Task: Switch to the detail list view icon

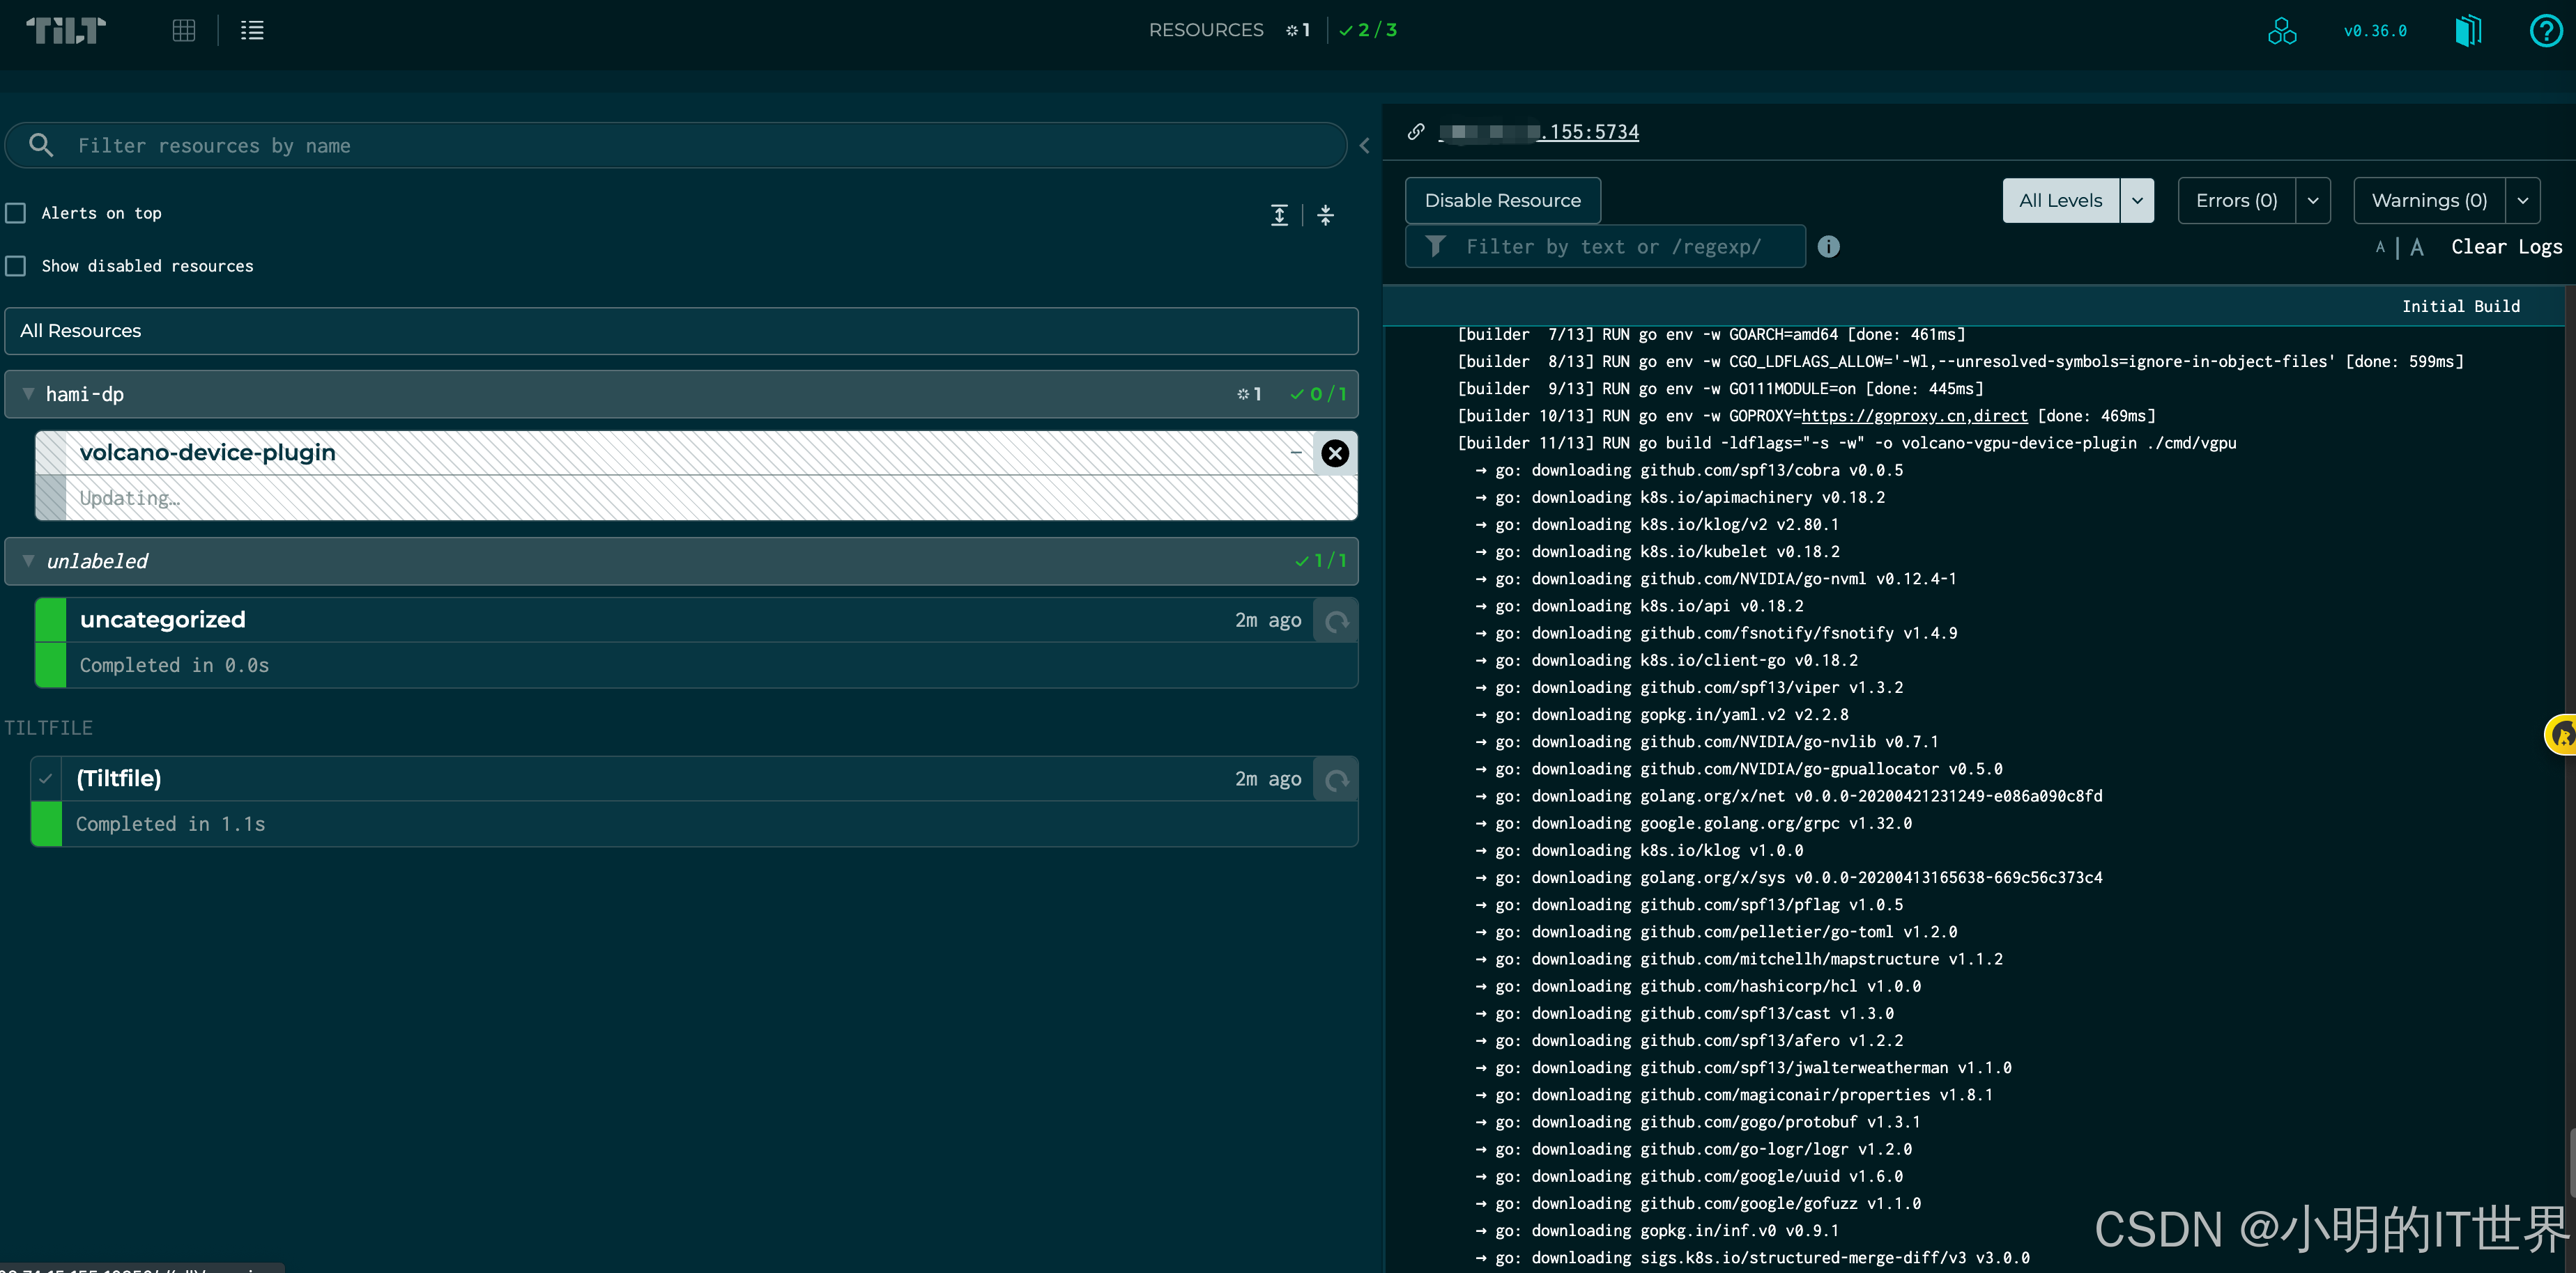Action: pos(252,30)
